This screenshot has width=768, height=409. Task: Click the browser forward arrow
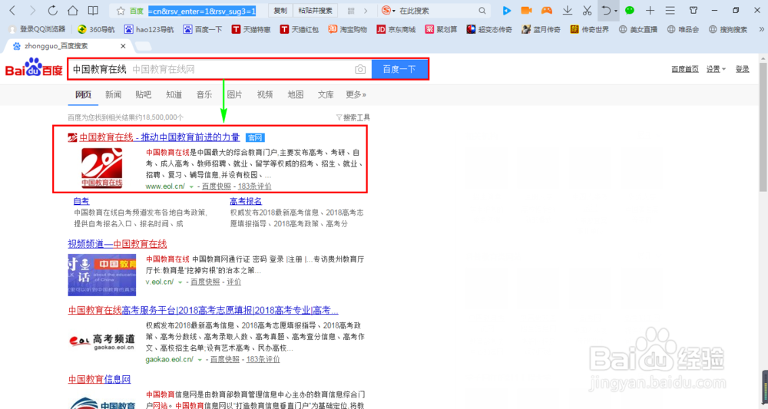32,10
